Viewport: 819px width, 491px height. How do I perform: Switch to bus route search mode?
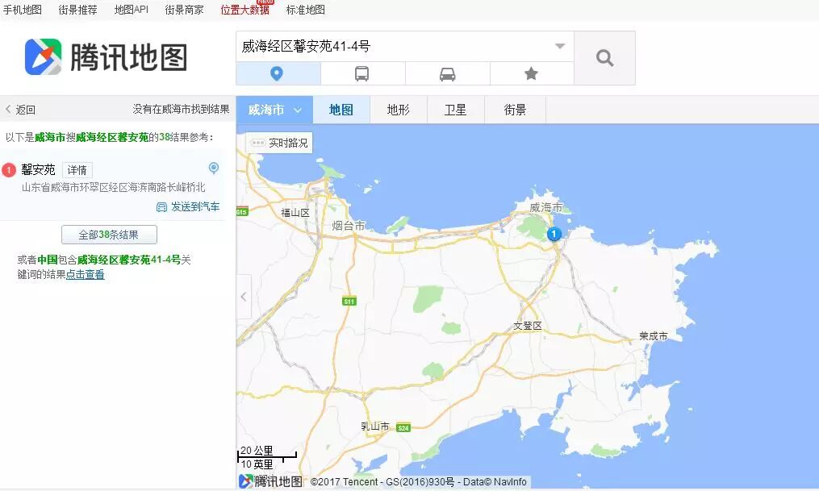point(362,73)
